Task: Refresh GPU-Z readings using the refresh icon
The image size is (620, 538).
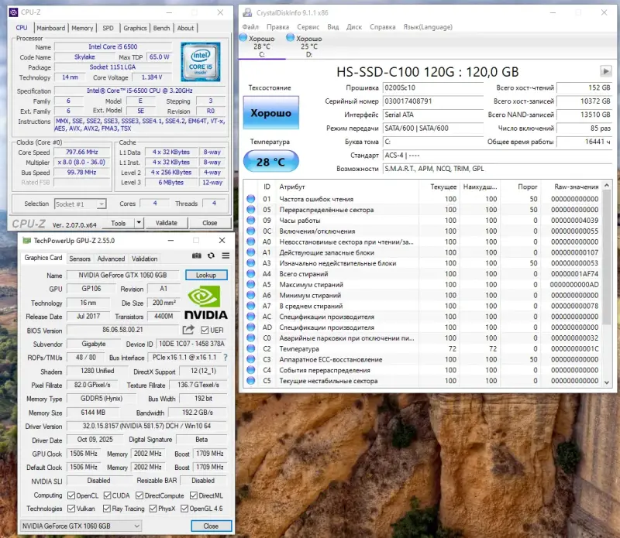Action: (211, 256)
